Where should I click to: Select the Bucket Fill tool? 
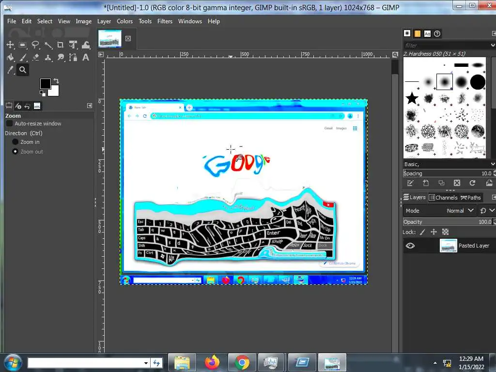[10, 57]
